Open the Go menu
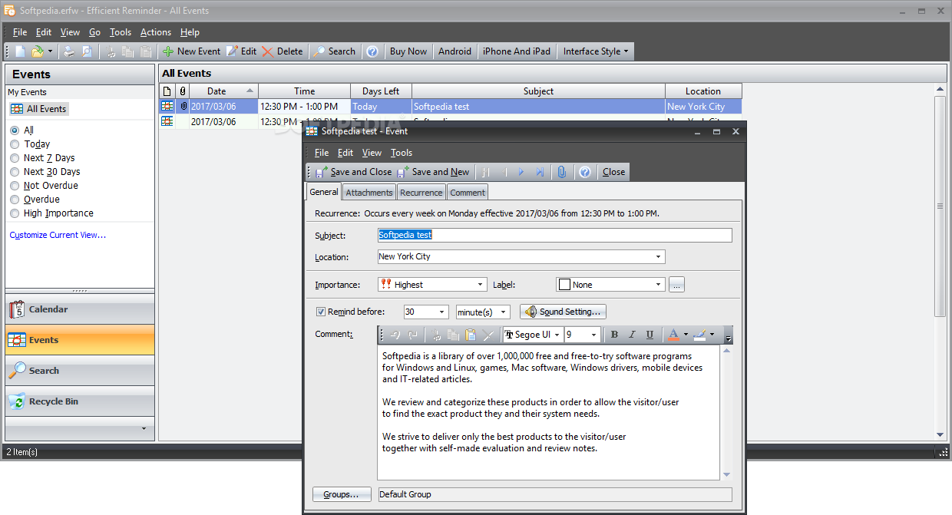 coord(94,32)
